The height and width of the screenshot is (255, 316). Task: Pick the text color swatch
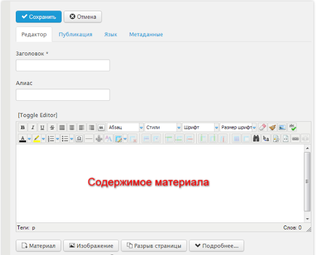click(23, 138)
